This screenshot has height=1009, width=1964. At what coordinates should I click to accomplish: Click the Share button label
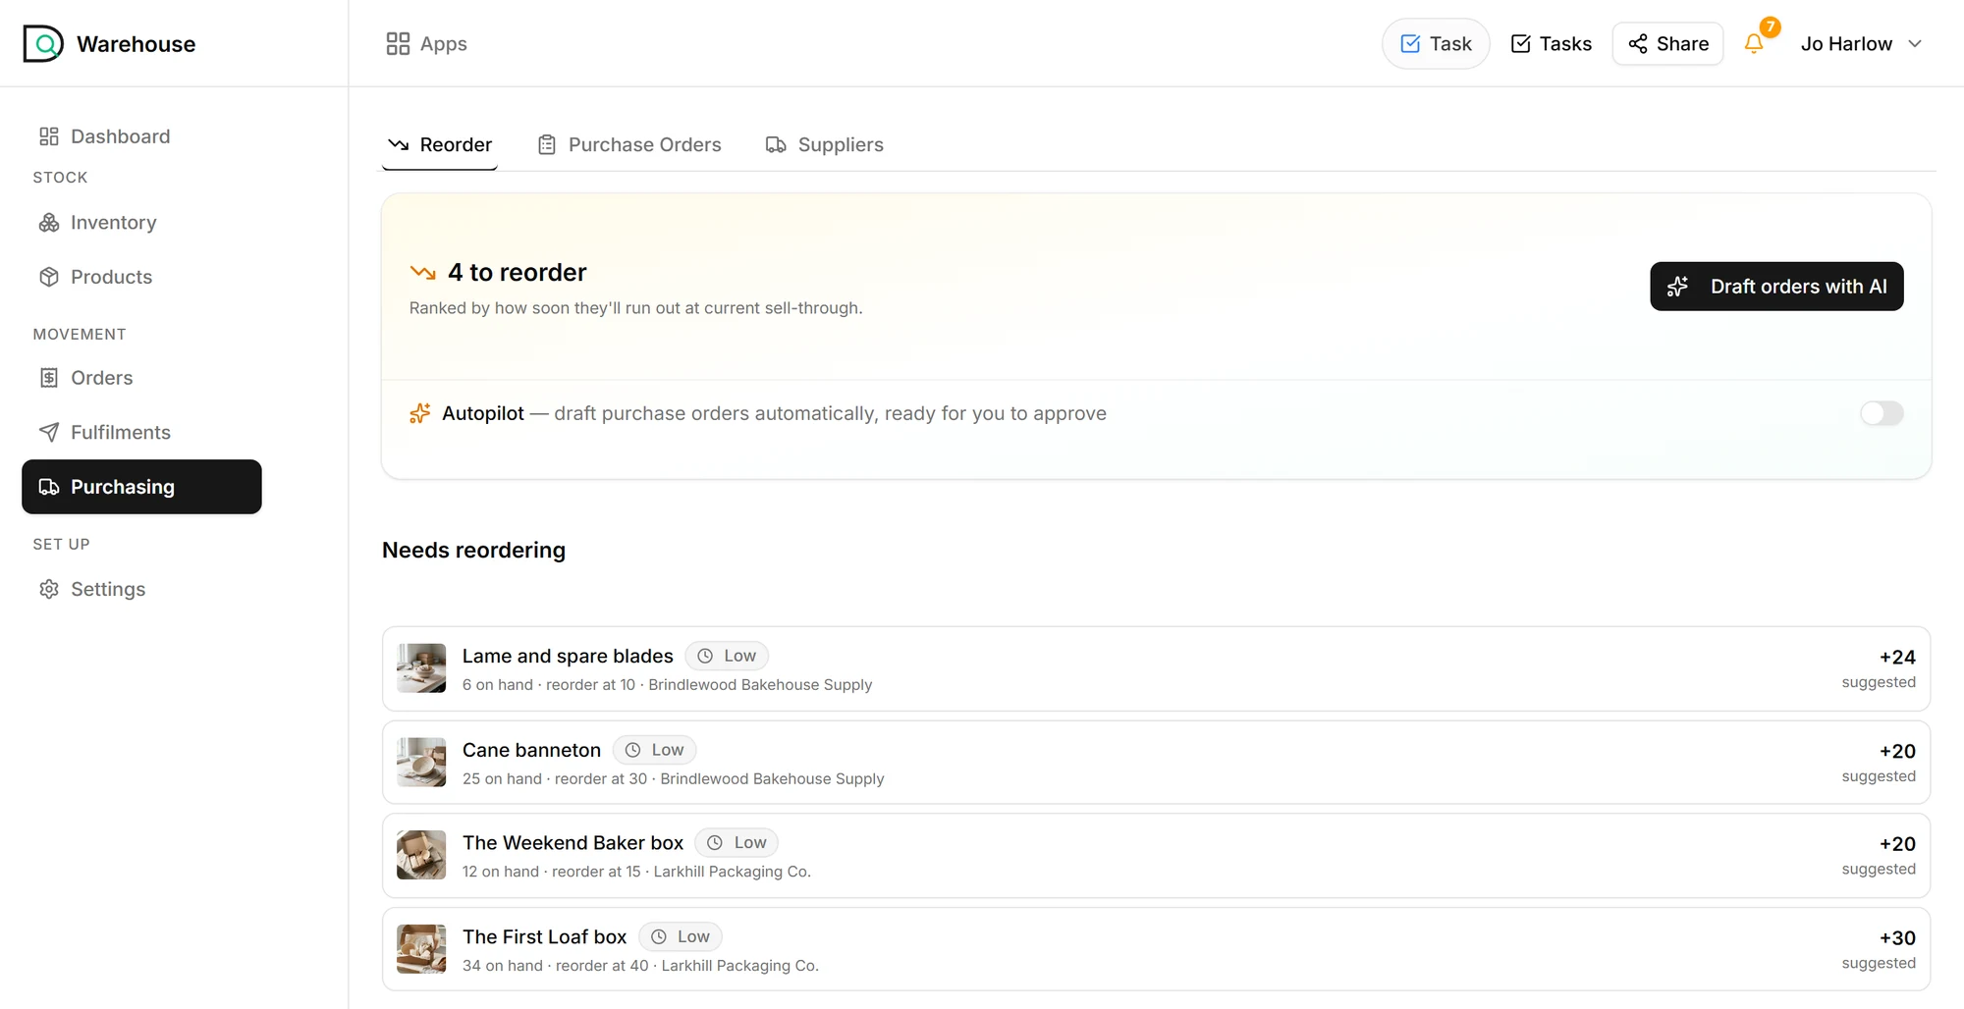(1682, 44)
